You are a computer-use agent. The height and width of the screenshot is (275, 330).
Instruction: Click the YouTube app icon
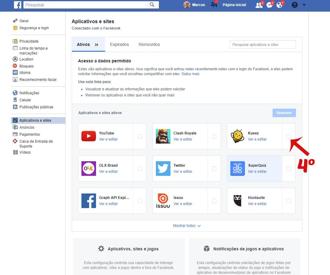[x=89, y=136]
